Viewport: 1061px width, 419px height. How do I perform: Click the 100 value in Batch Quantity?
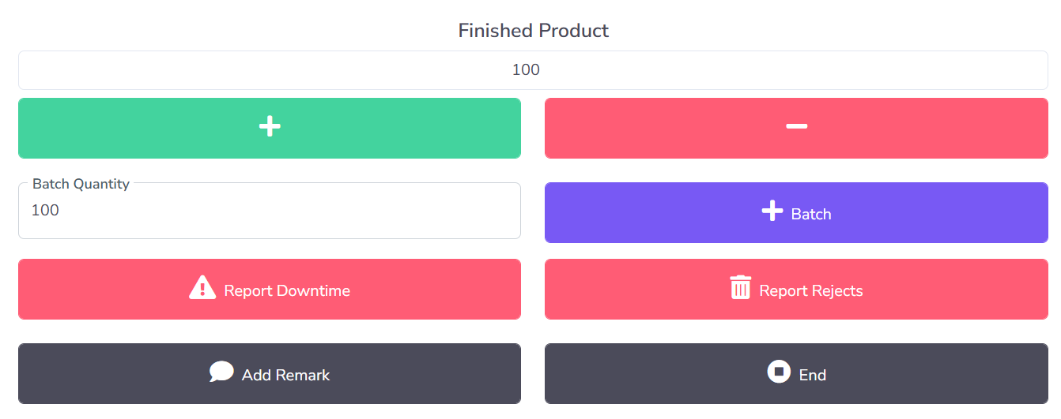(x=45, y=211)
